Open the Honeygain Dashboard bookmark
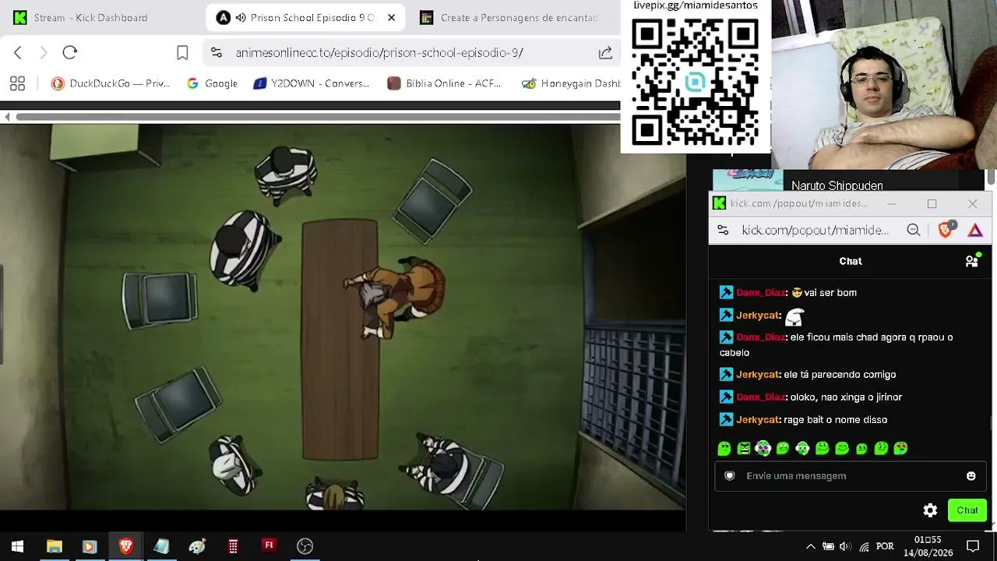The image size is (997, 561). [571, 83]
